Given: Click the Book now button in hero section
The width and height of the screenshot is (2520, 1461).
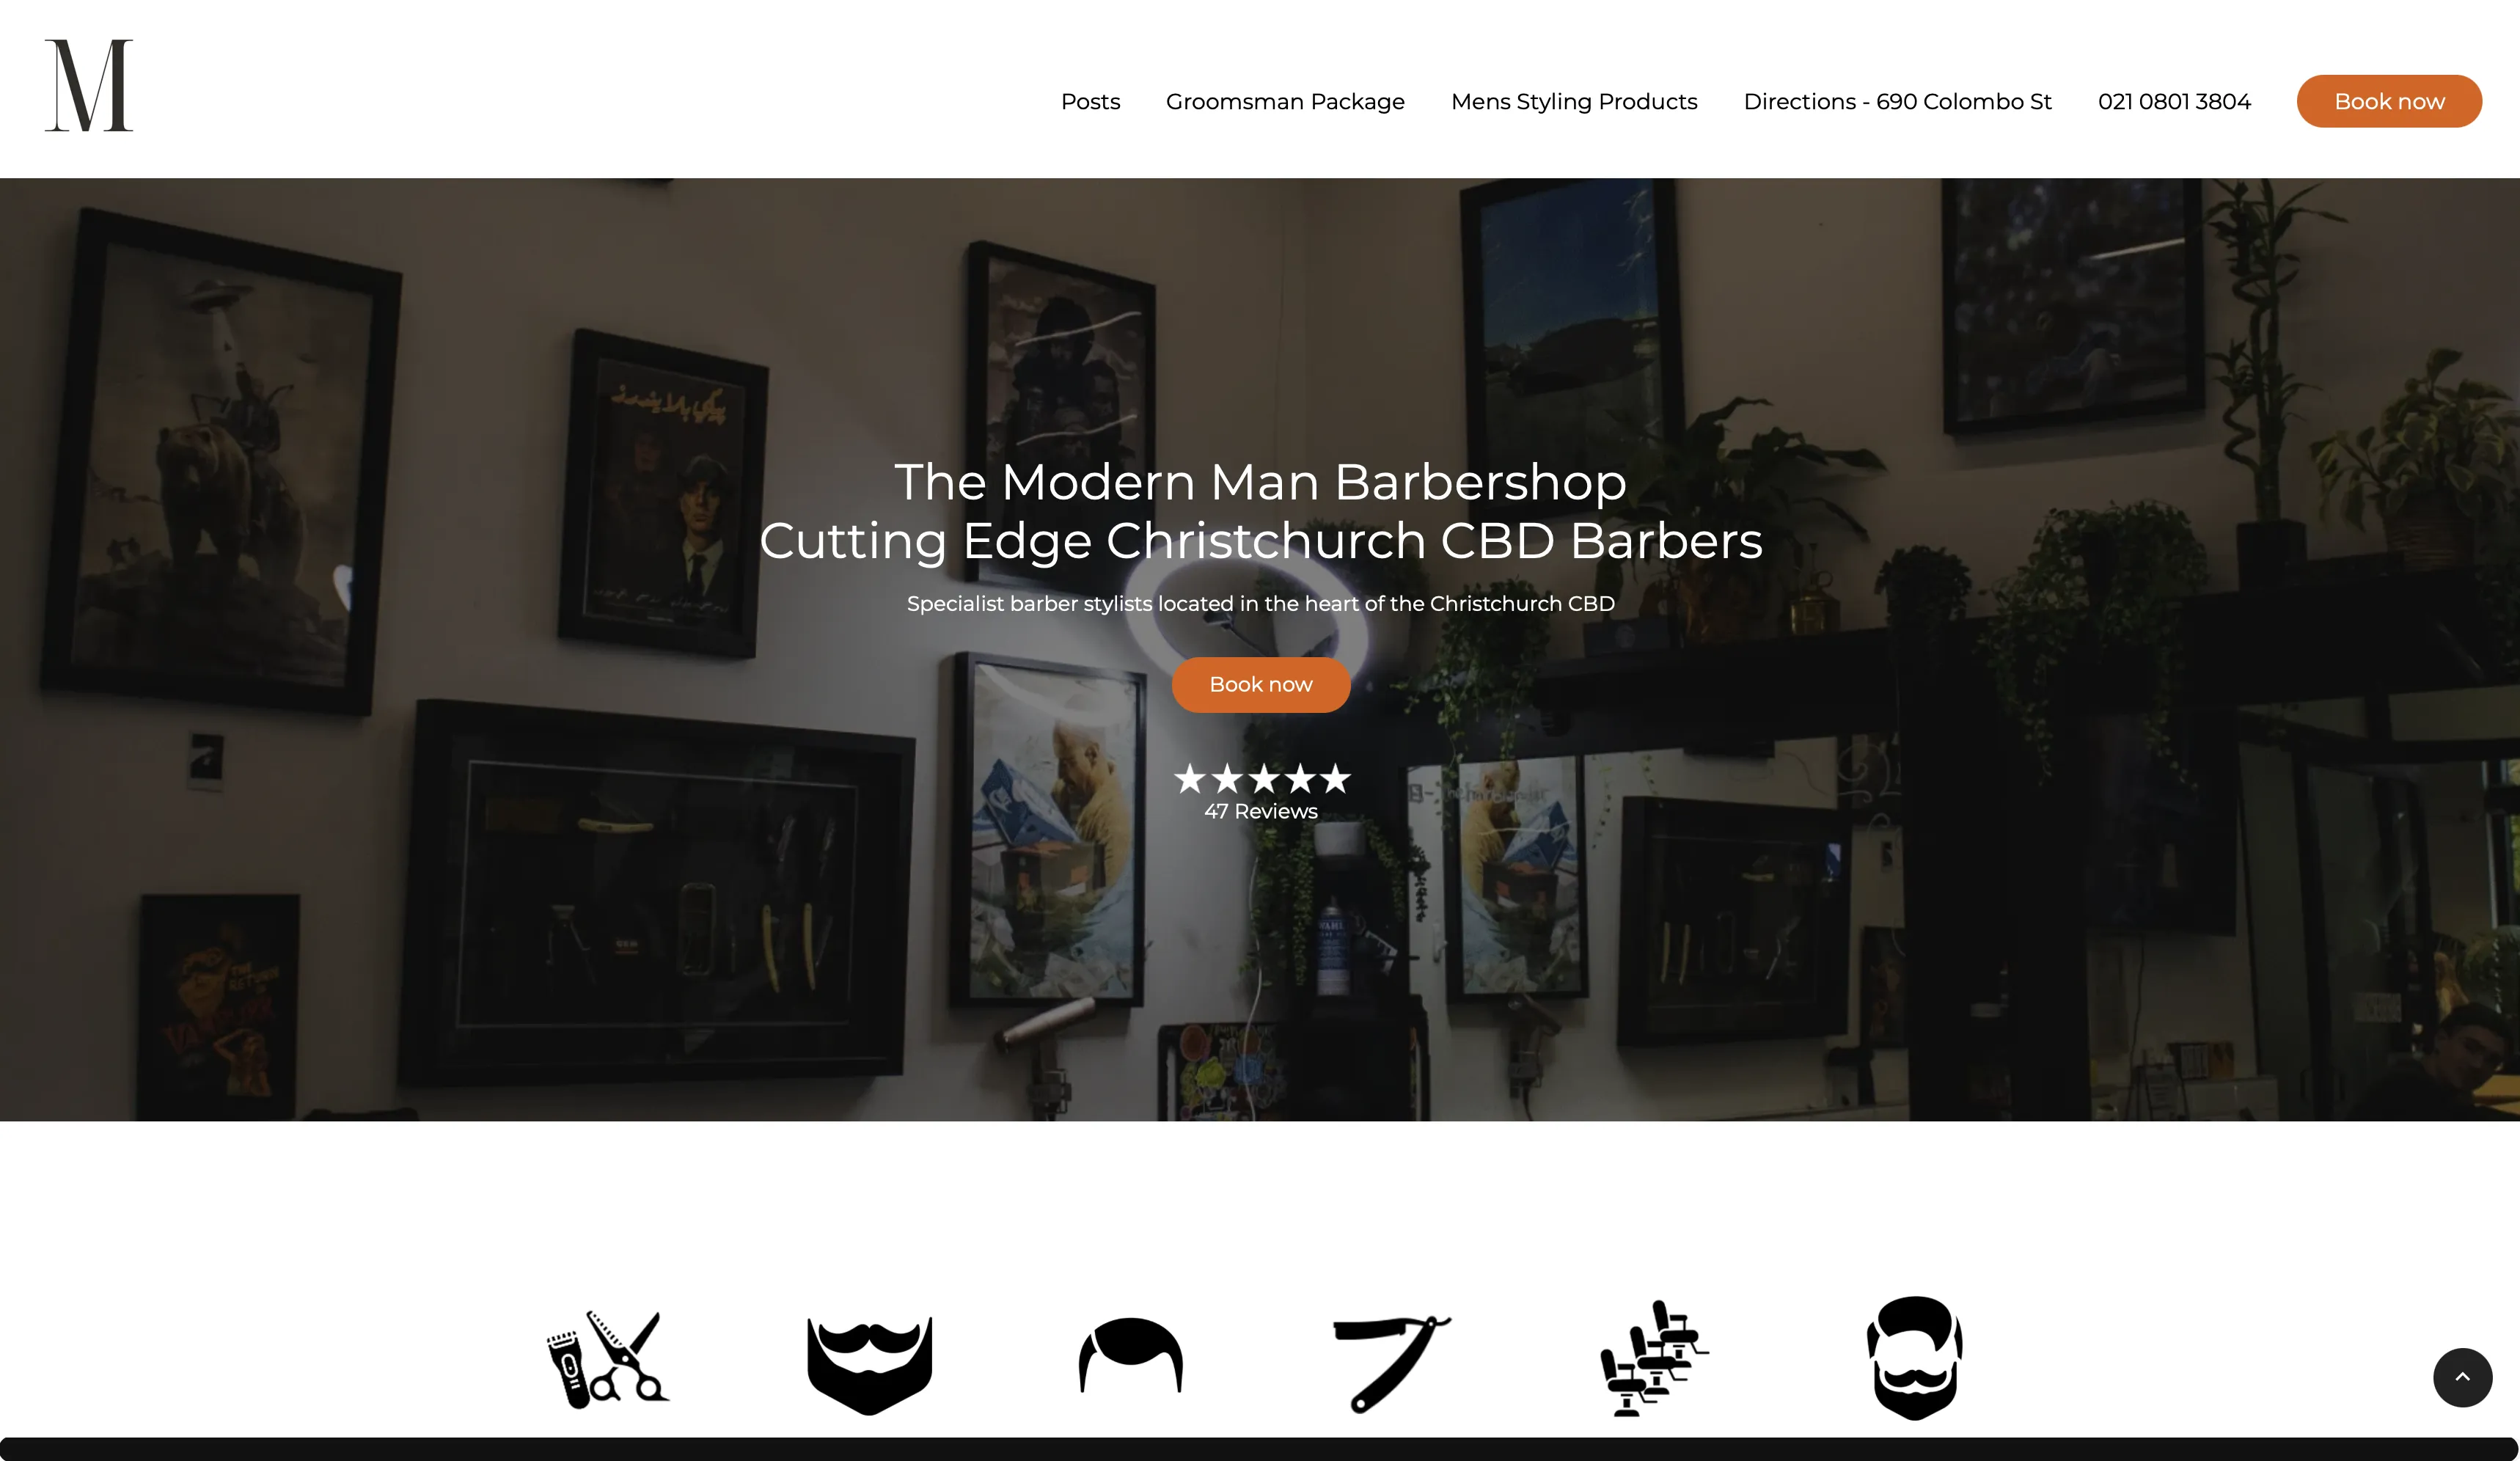Looking at the screenshot, I should point(1261,684).
